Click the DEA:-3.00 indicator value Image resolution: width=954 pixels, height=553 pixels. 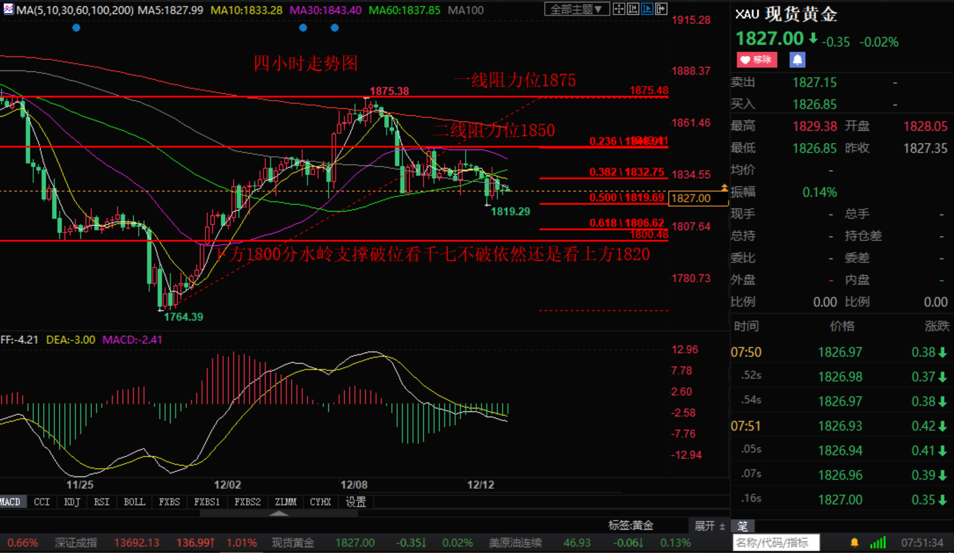pyautogui.click(x=70, y=340)
